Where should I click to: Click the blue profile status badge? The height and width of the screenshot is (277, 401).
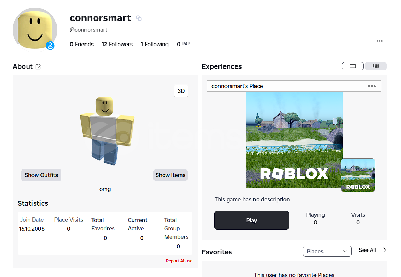(x=50, y=46)
